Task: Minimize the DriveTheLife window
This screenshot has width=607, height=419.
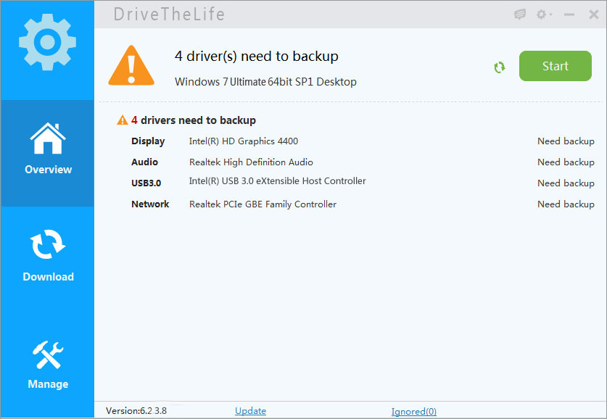Action: pyautogui.click(x=569, y=14)
